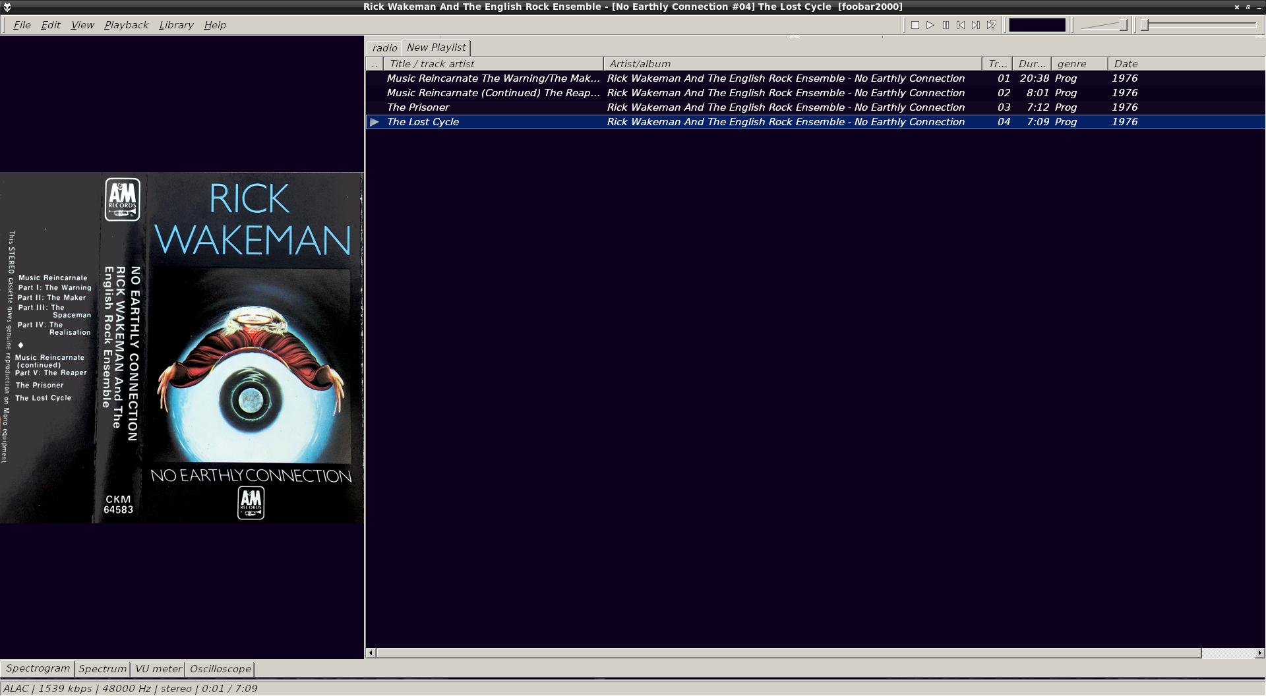This screenshot has height=696, width=1266.
Task: Click the status bar playback info
Action: pyautogui.click(x=131, y=689)
